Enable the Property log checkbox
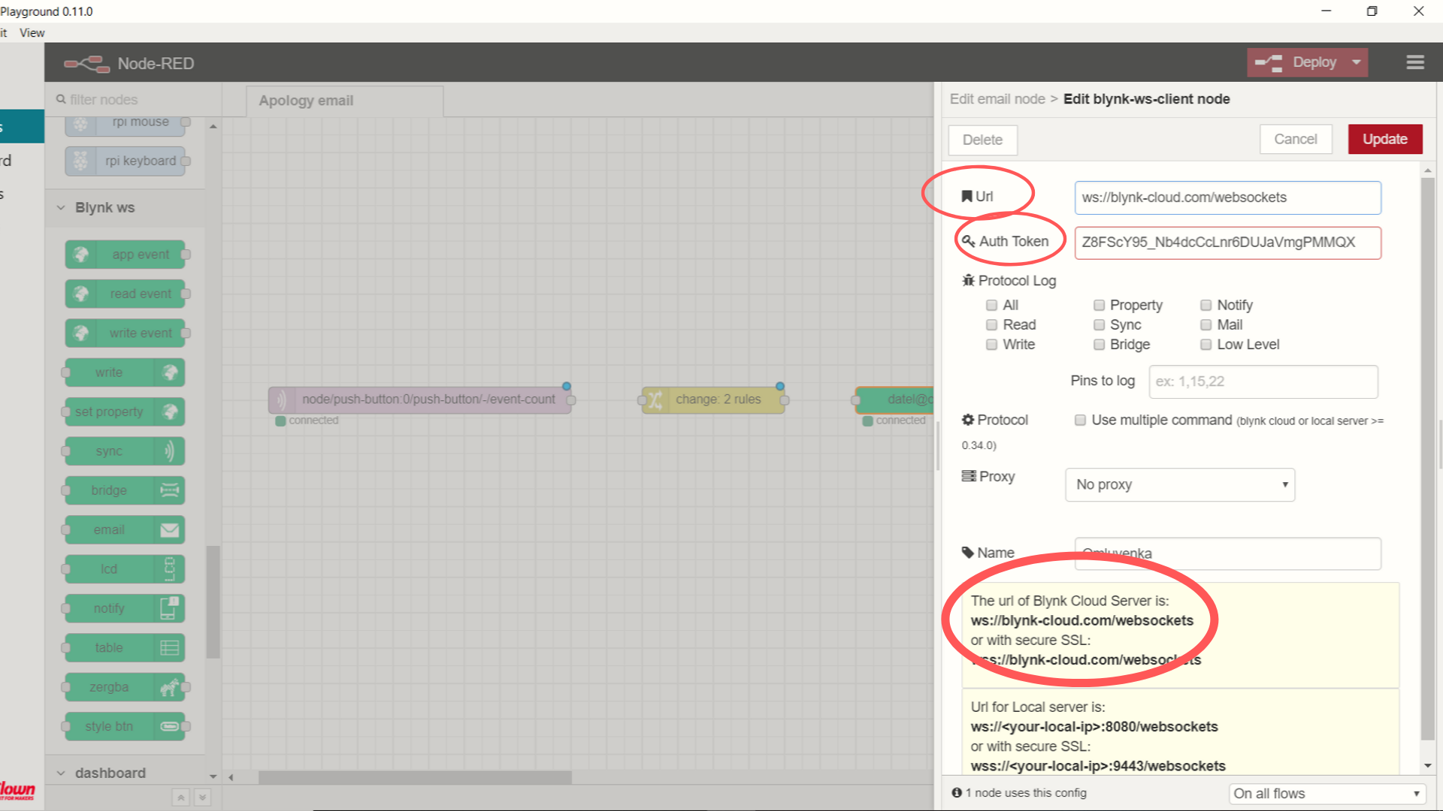 point(1099,305)
